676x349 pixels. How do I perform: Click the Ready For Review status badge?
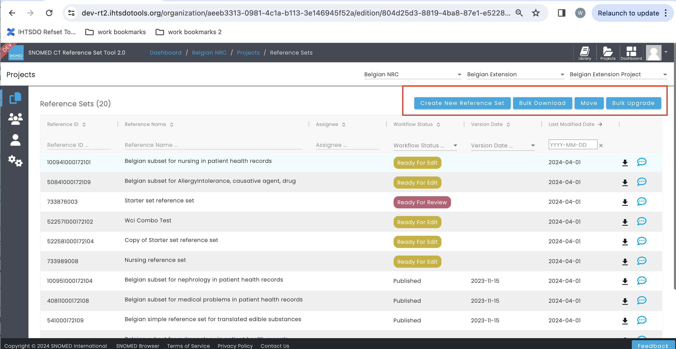(x=422, y=202)
